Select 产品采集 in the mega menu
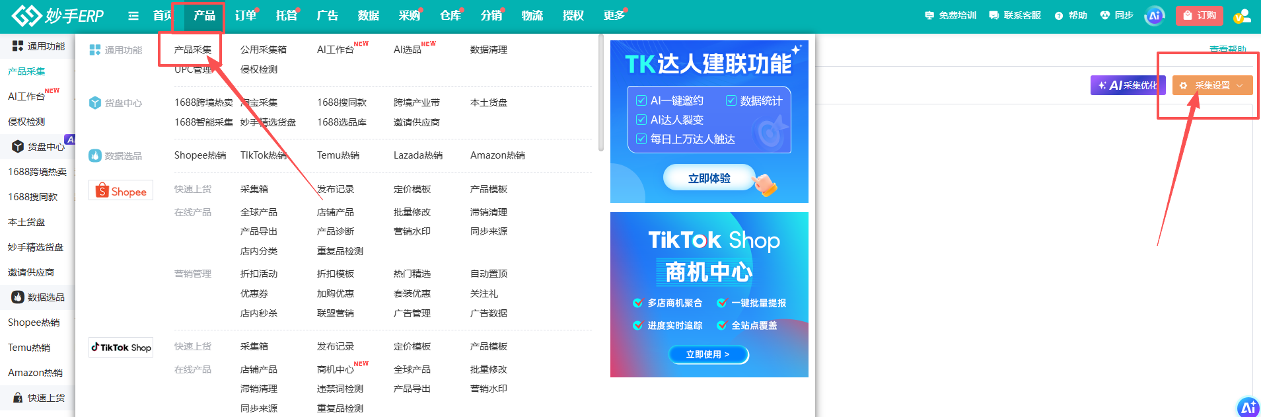The height and width of the screenshot is (417, 1261). pyautogui.click(x=193, y=50)
